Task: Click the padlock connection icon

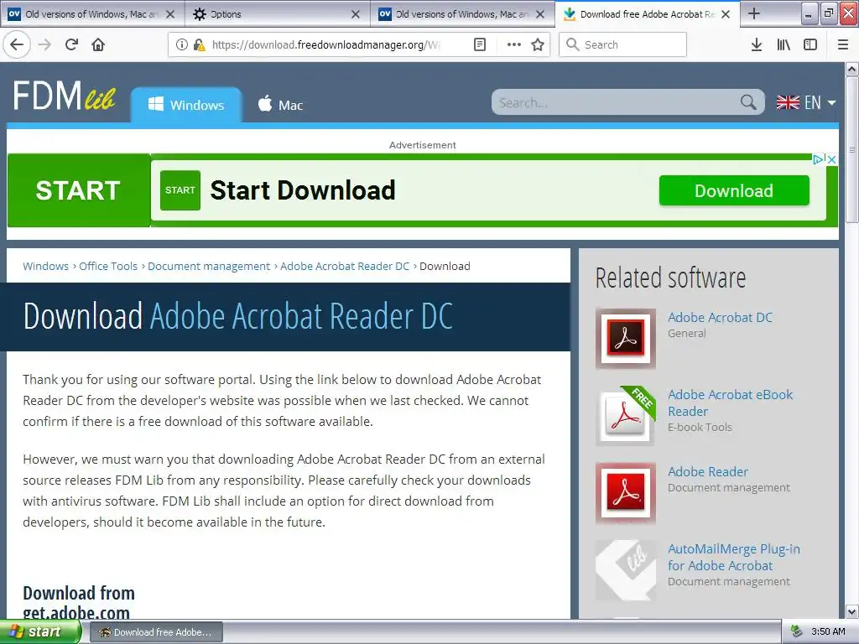Action: (200, 45)
